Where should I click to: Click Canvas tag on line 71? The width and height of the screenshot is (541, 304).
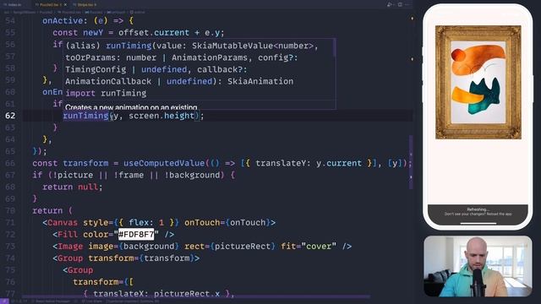pos(63,223)
